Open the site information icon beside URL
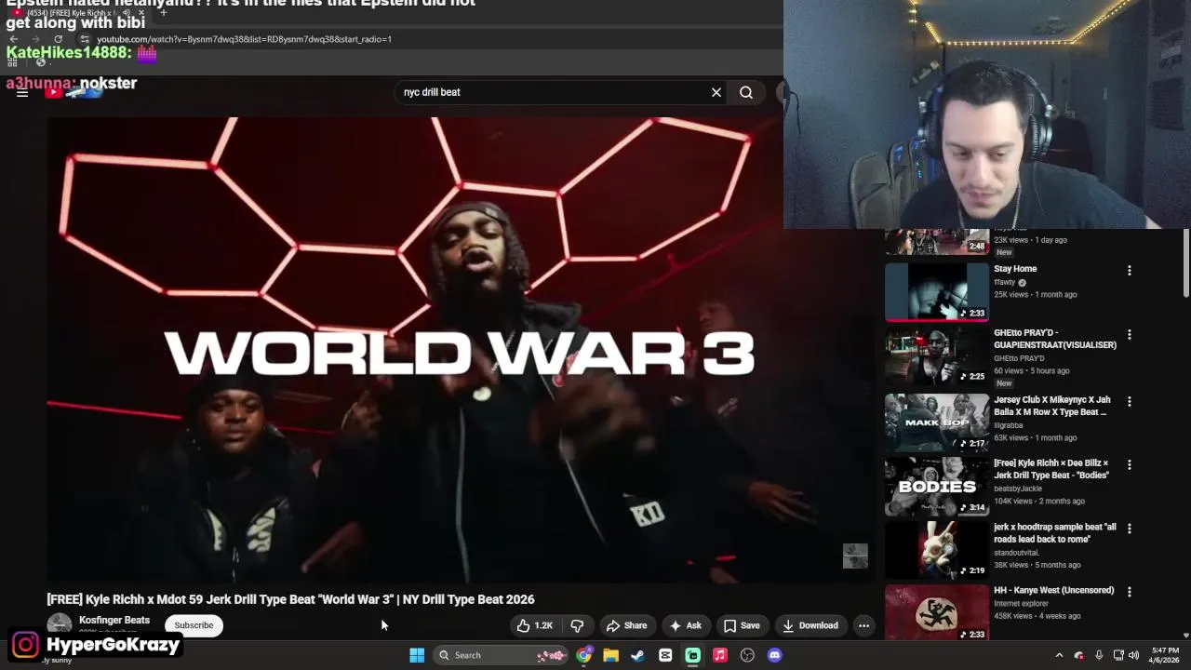1191x670 pixels. click(85, 39)
